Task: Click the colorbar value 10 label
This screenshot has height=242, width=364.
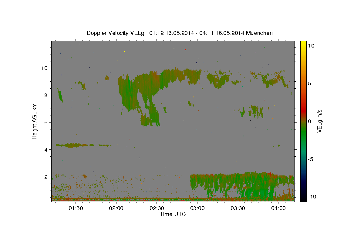Action: point(311,45)
